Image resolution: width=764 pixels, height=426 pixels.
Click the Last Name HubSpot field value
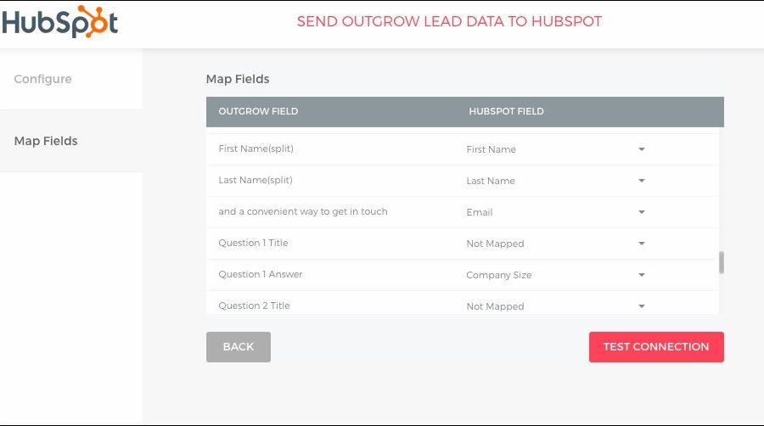click(491, 181)
